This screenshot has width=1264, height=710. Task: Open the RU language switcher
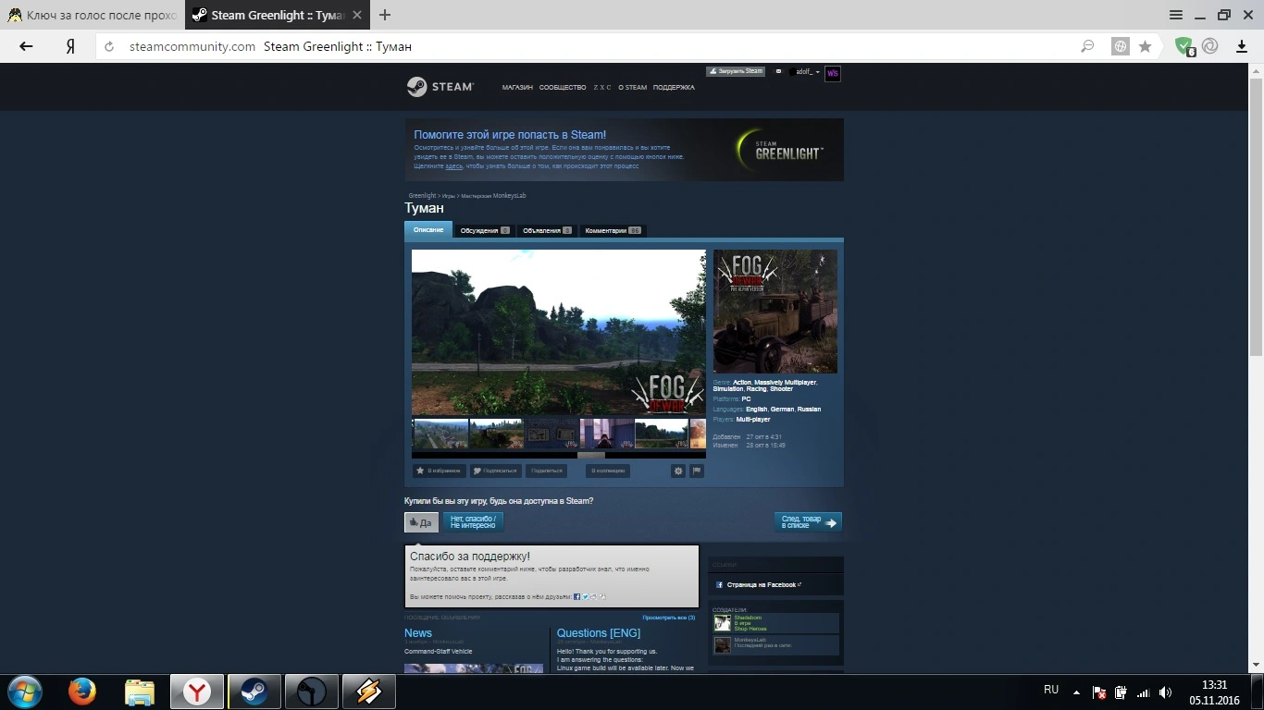pyautogui.click(x=1051, y=690)
